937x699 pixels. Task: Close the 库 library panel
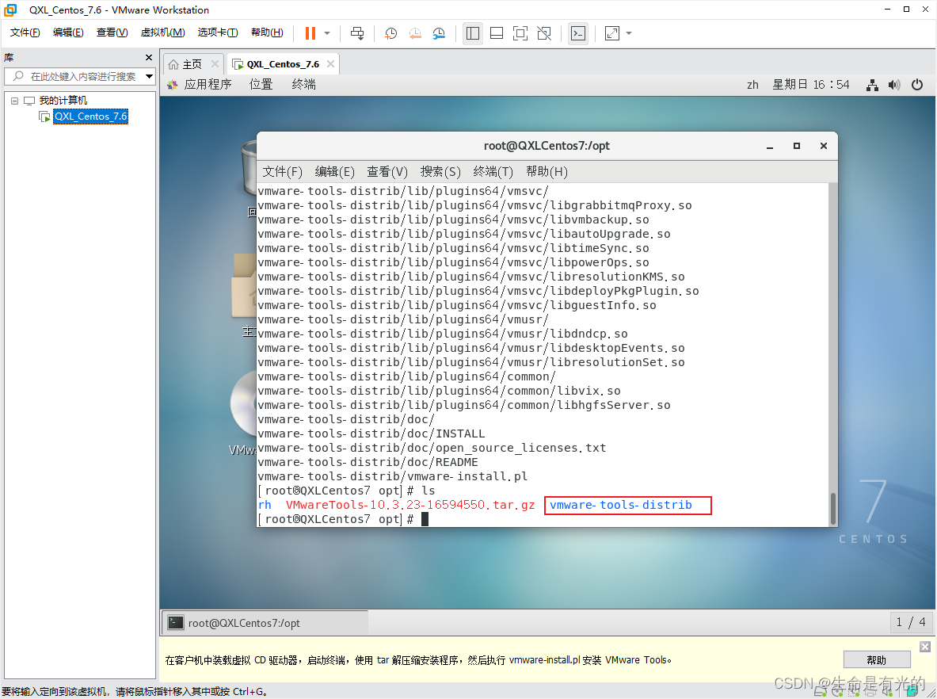click(x=149, y=57)
